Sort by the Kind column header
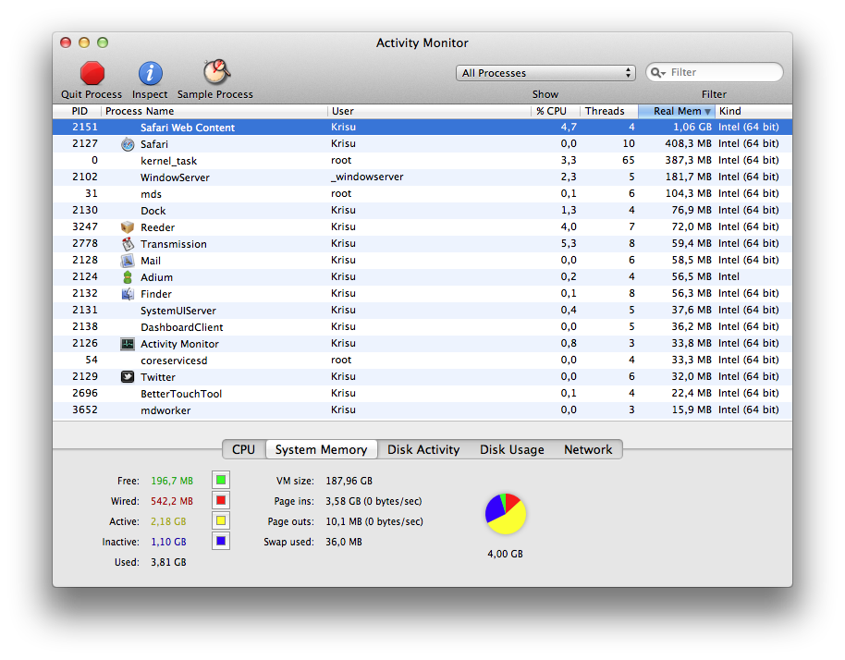The image size is (845, 660). (x=753, y=111)
